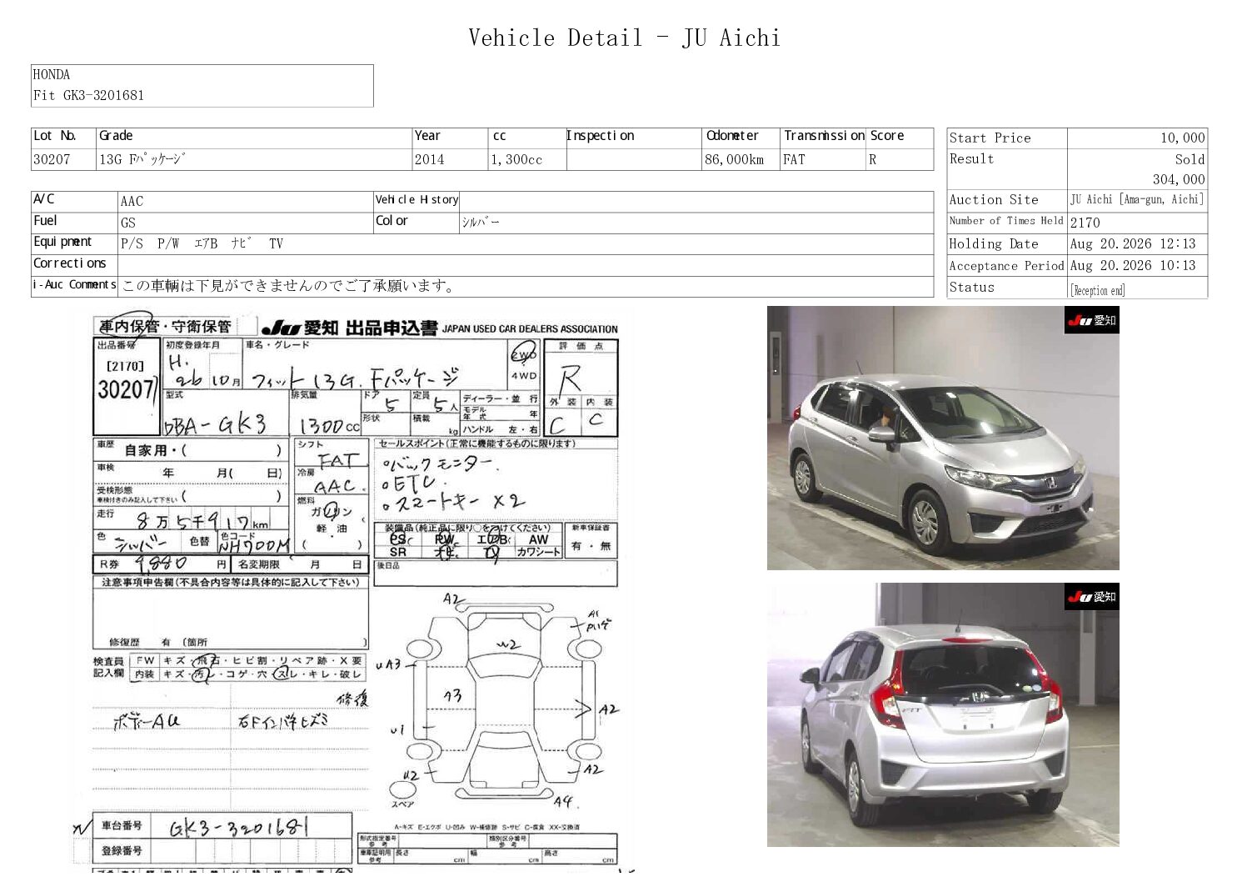Click the JU 愛知 logo on auction sheet header

point(299,328)
